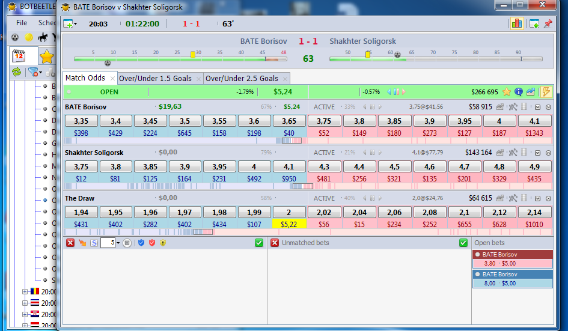Select BATE Borisov 3,80 lay open bet
568x331 pixels.
[513, 260]
